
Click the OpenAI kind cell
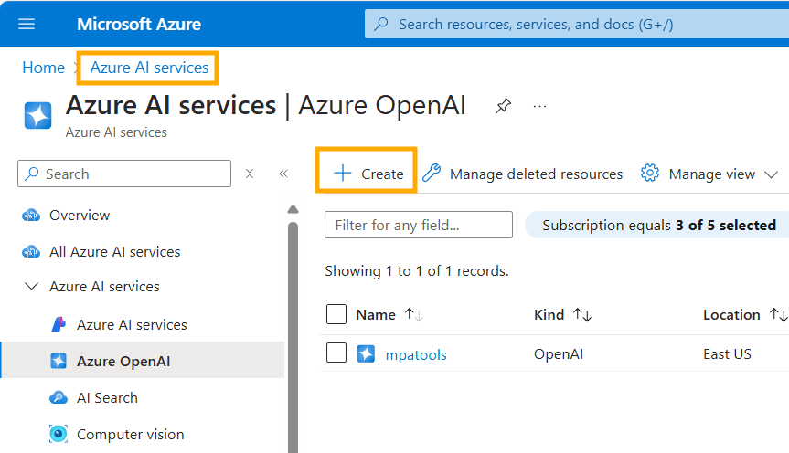coord(559,354)
